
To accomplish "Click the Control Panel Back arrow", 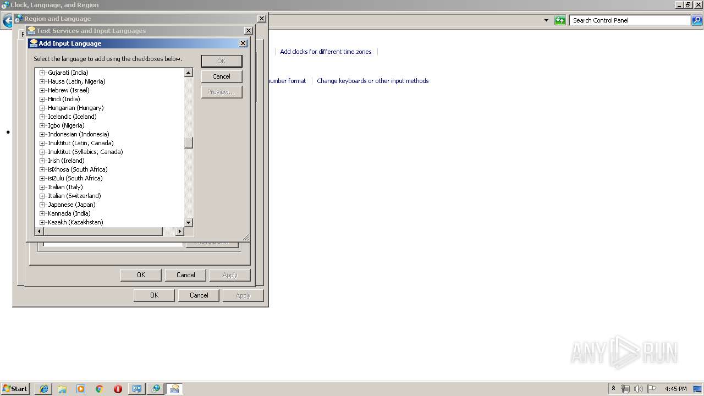I will tap(7, 21).
